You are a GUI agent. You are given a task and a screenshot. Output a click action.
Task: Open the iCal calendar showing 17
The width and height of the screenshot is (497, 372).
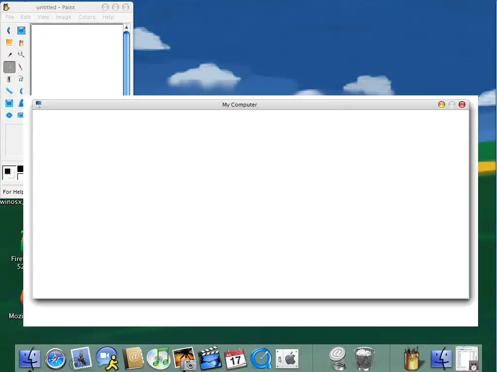[x=235, y=359]
